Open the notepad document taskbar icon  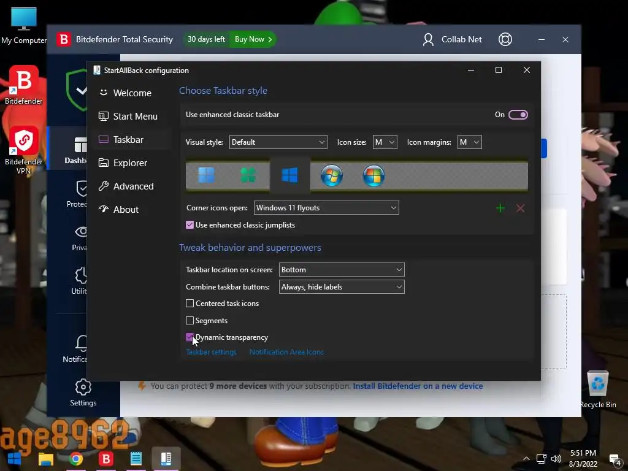click(x=136, y=459)
